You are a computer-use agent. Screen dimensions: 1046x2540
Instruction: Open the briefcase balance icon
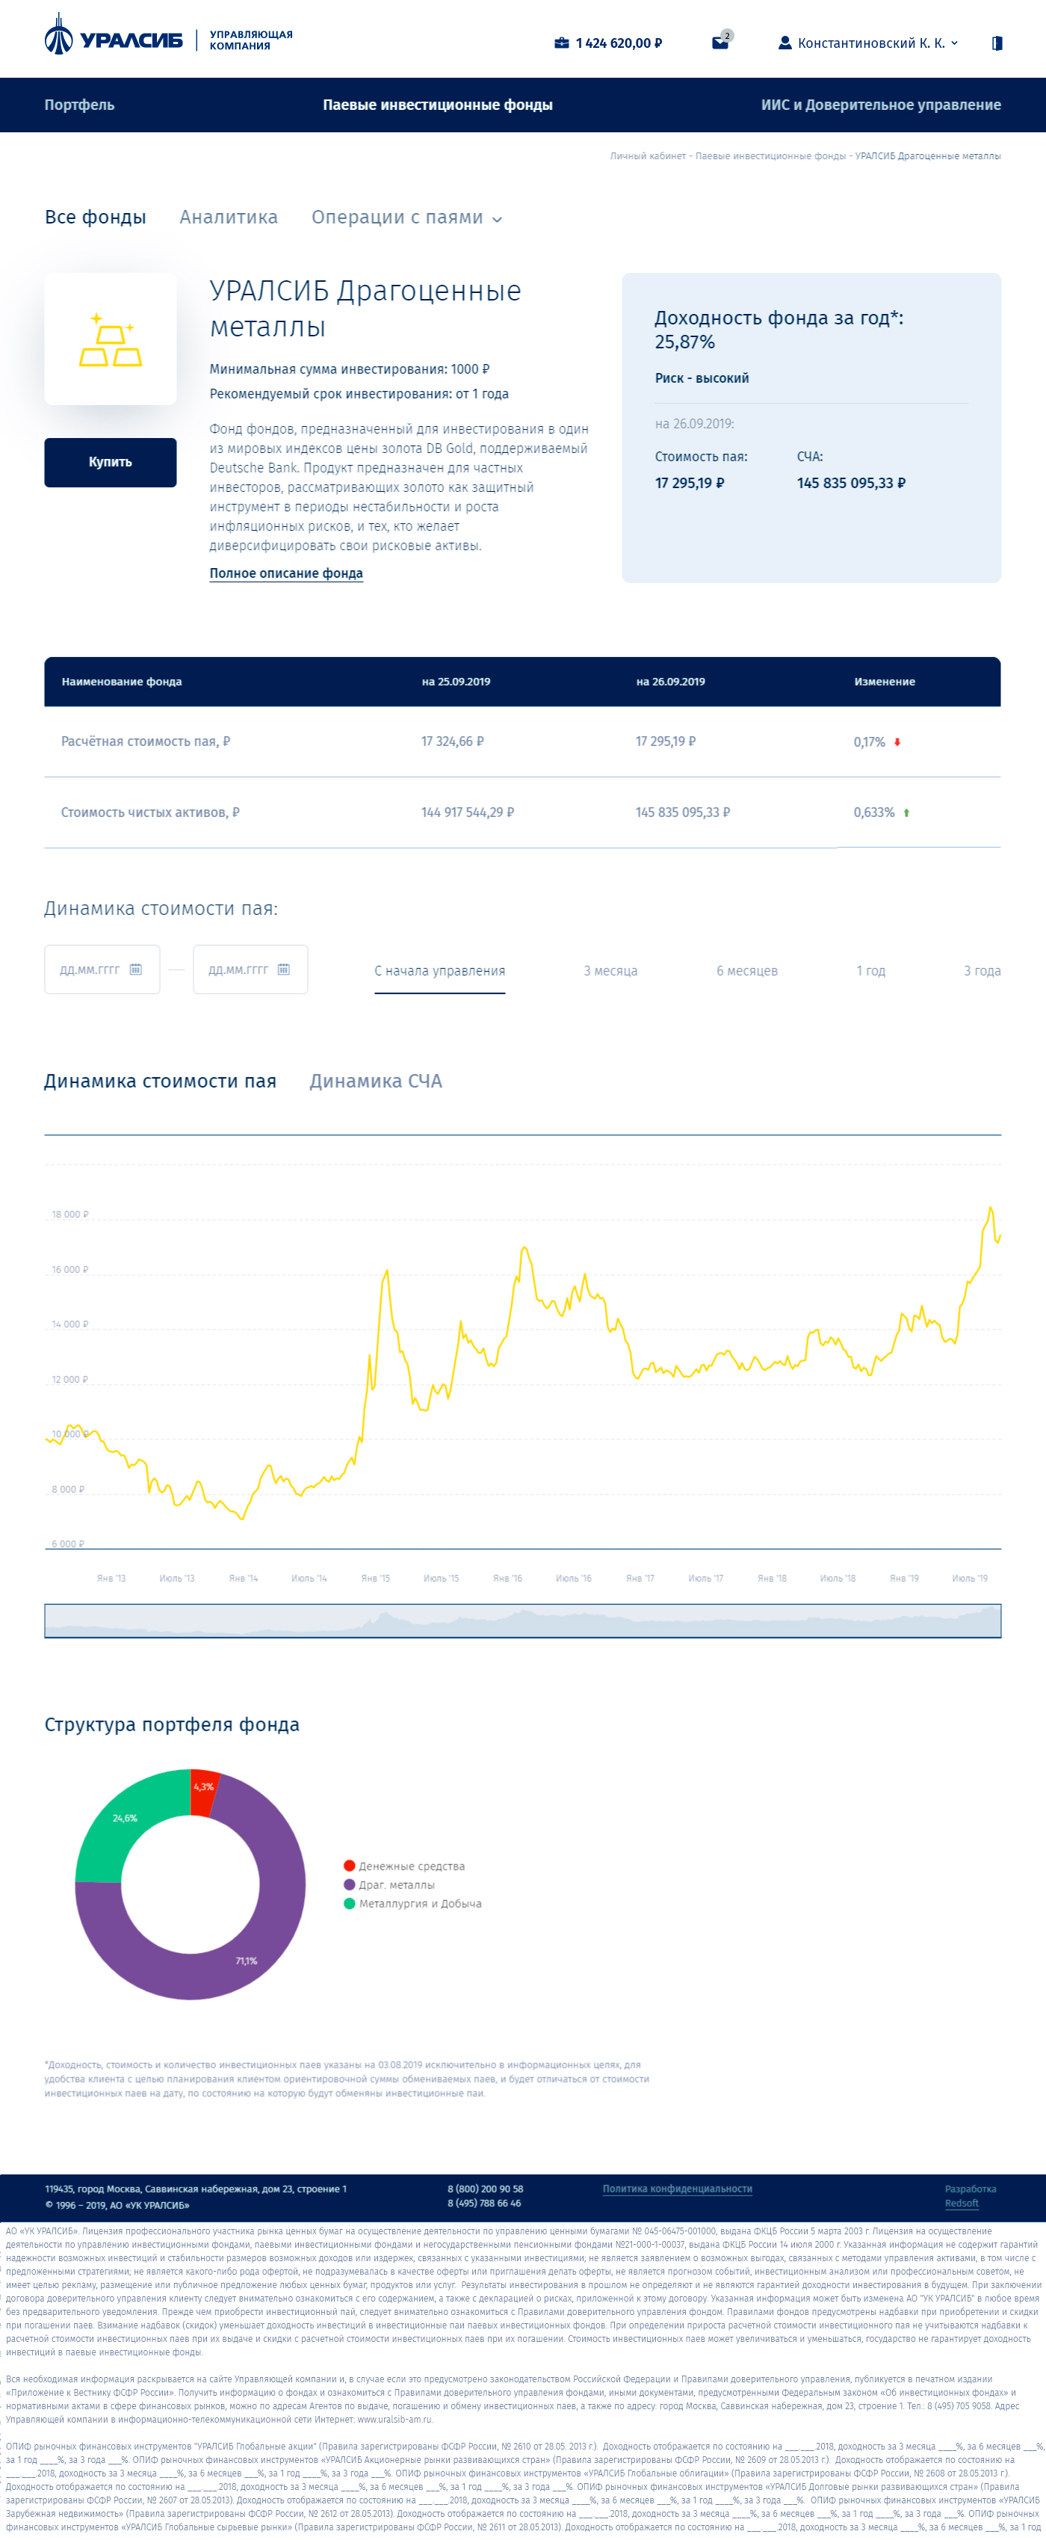pos(562,43)
